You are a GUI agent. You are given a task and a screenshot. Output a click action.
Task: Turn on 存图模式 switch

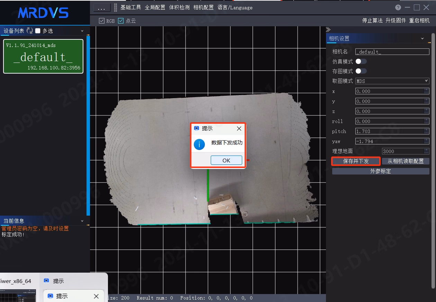361,71
